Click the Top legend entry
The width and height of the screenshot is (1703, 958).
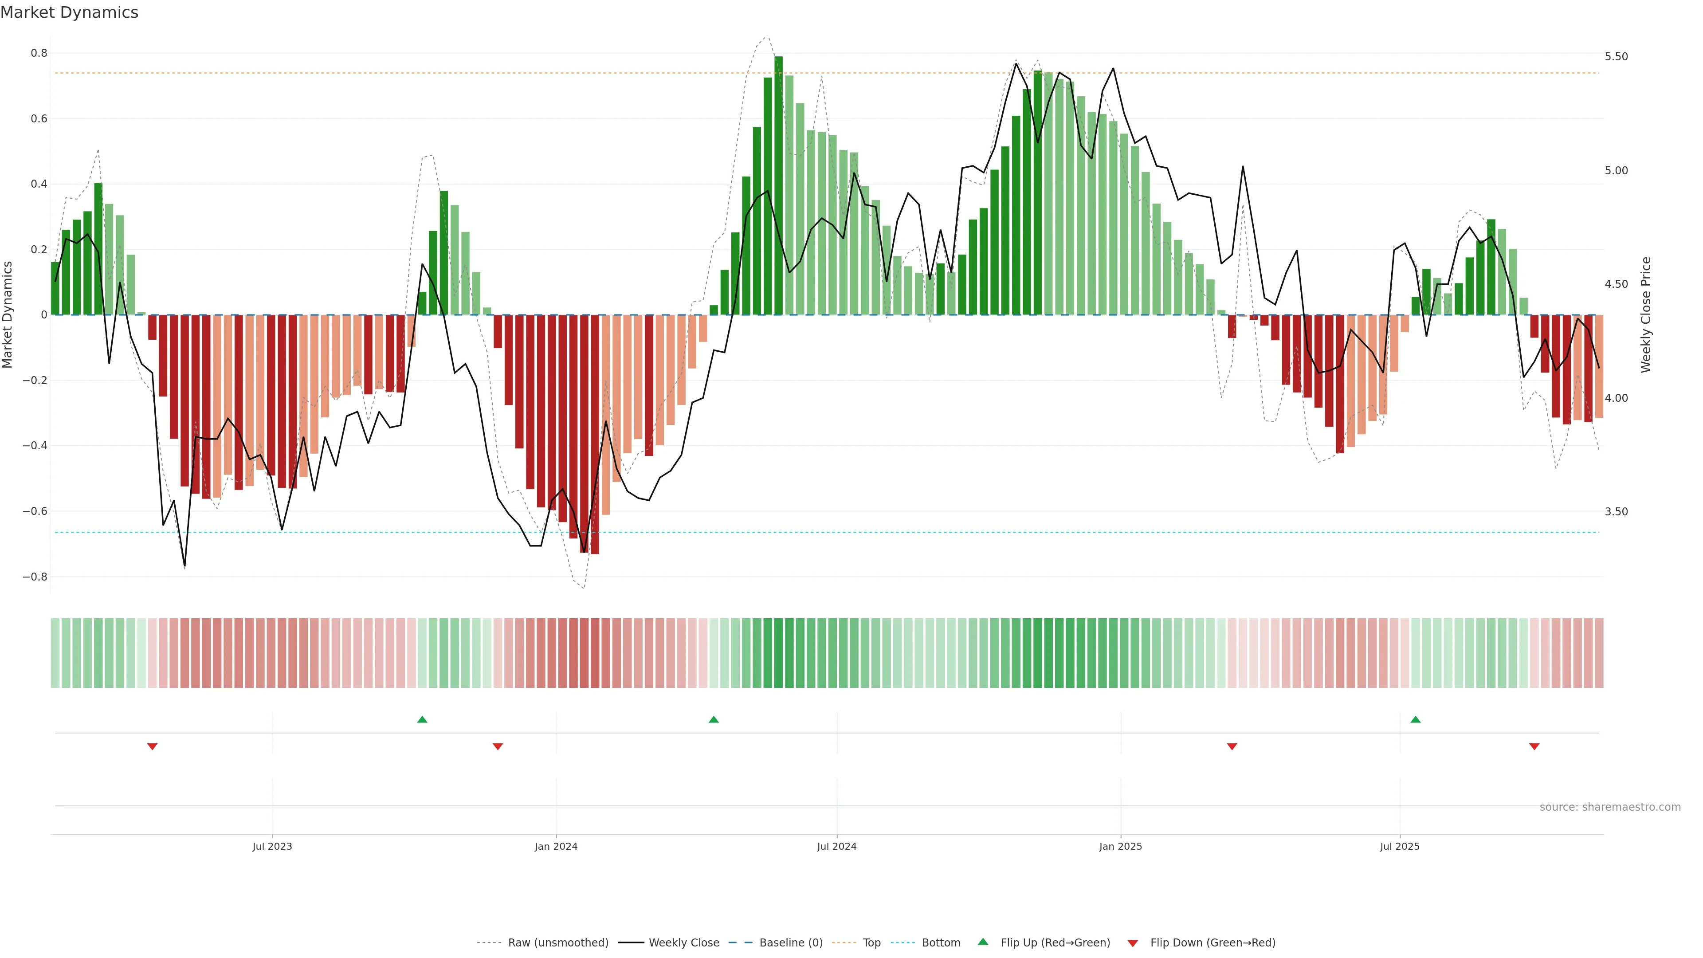(871, 943)
